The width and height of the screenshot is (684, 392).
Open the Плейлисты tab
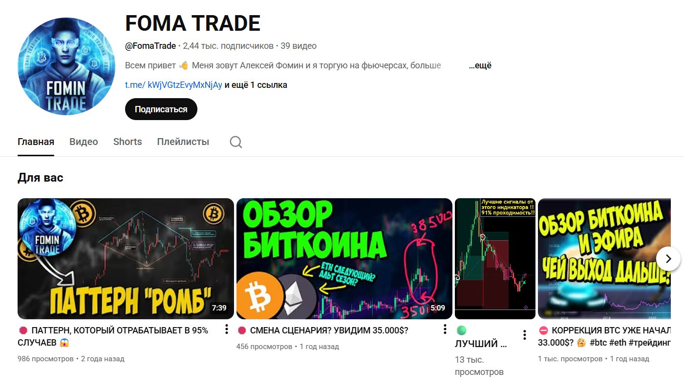183,142
